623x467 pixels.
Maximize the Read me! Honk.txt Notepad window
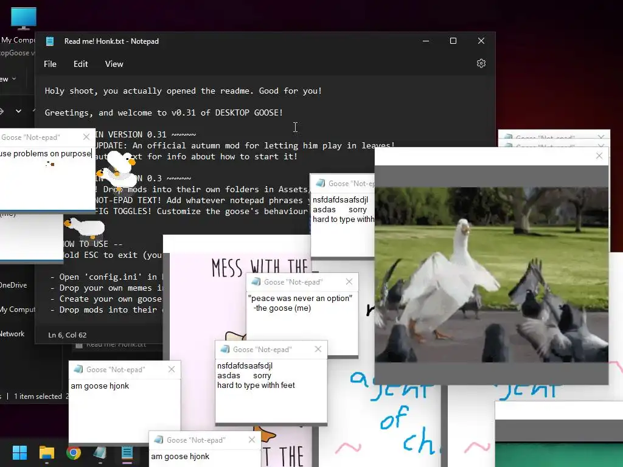453,41
